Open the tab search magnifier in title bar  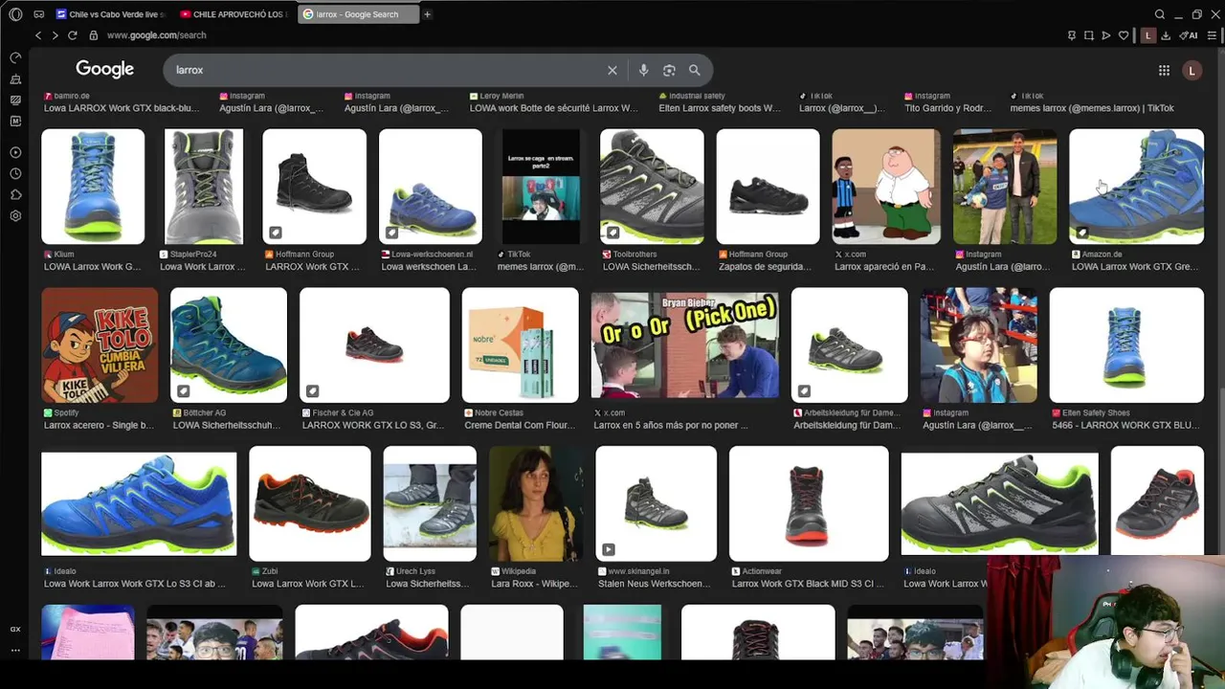pyautogui.click(x=1160, y=14)
